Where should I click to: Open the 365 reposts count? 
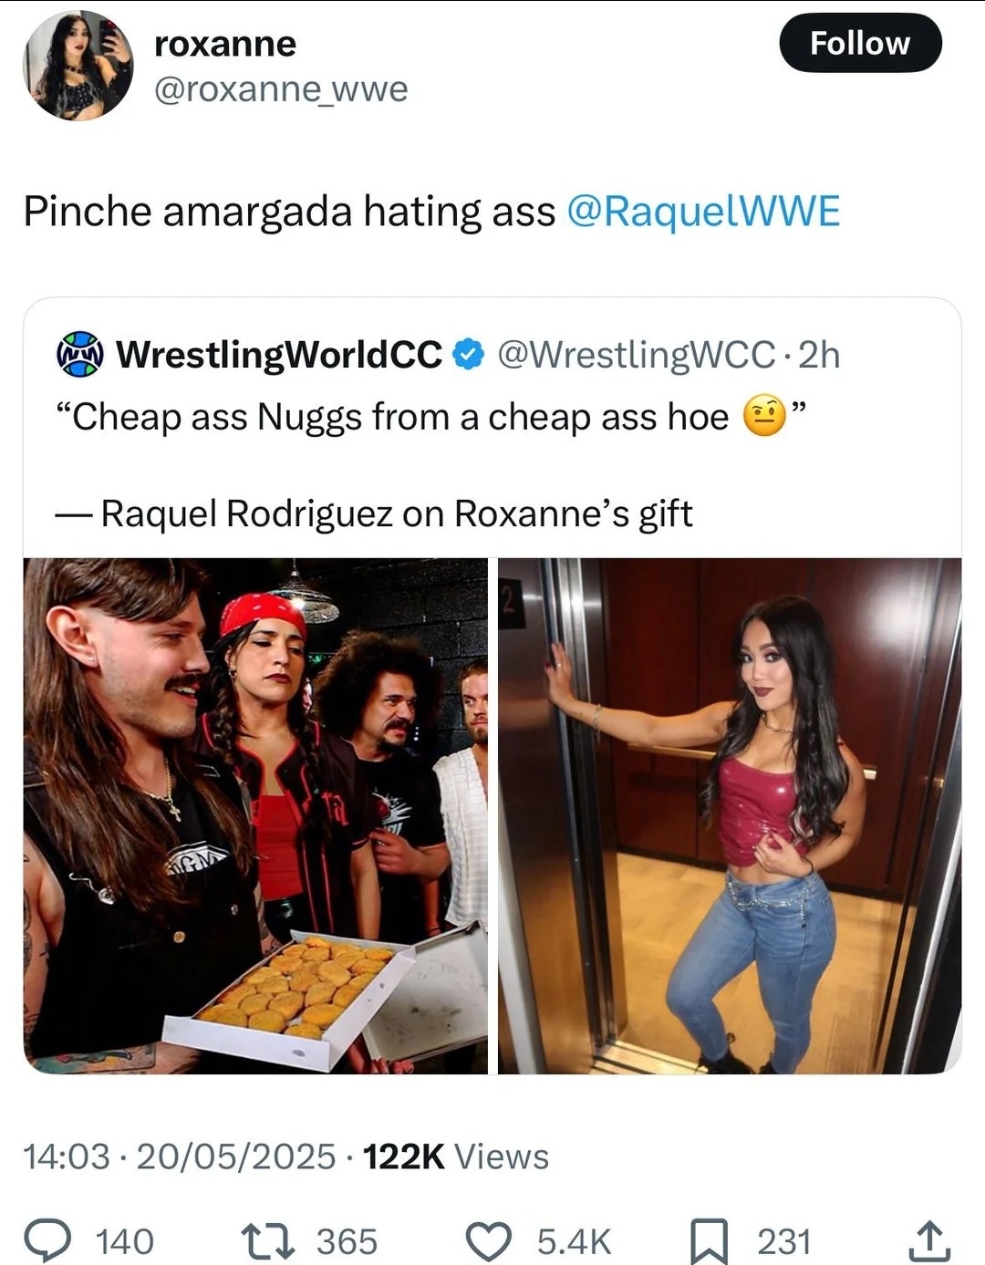pos(347,1241)
